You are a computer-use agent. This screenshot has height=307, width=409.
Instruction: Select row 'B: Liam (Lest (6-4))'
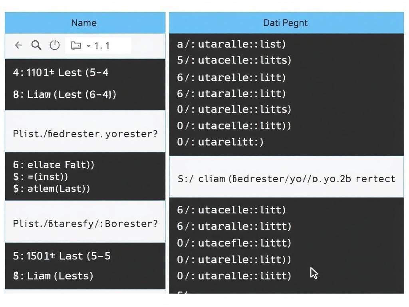65,95
